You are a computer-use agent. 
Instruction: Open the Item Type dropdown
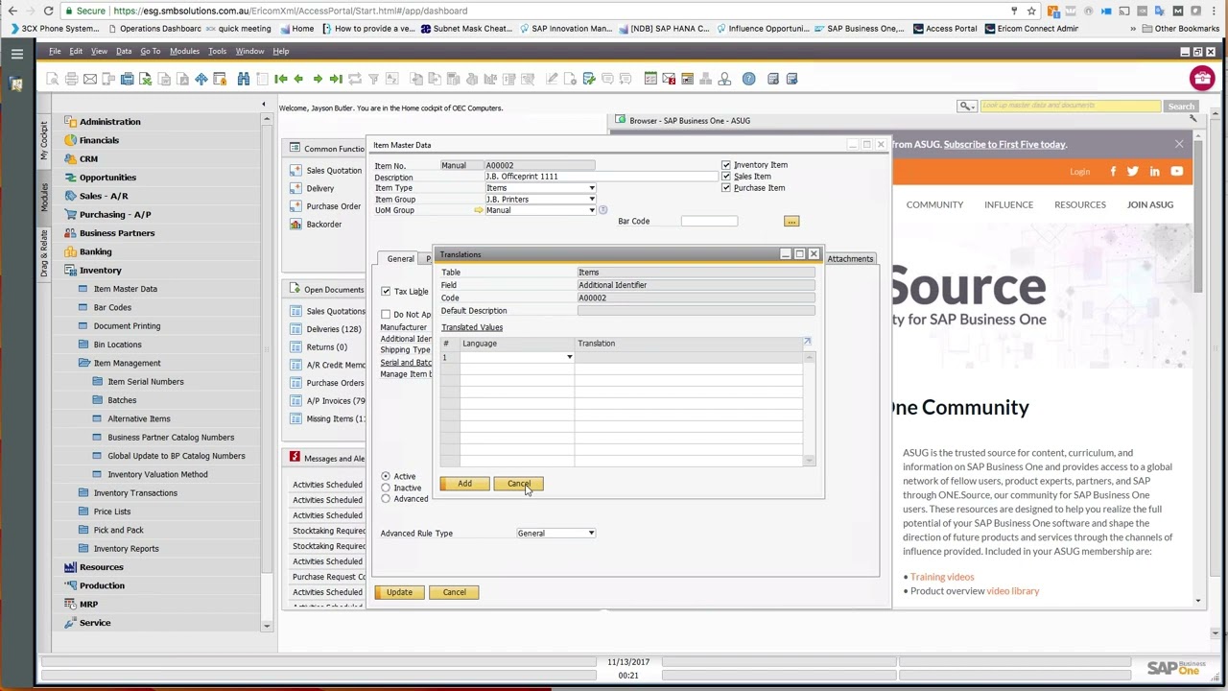(x=591, y=188)
